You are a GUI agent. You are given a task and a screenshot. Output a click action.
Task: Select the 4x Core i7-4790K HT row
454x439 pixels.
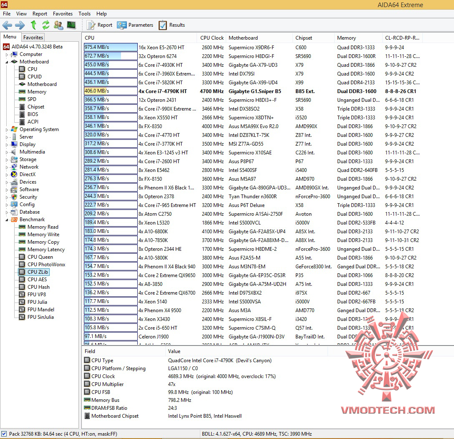(x=252, y=91)
